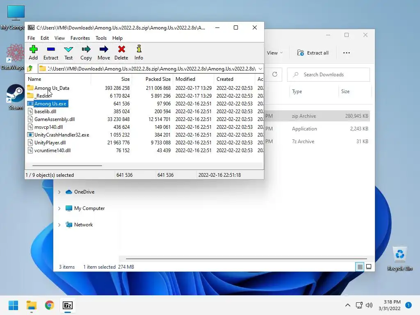Open the Windows Start menu

[x=13, y=305]
